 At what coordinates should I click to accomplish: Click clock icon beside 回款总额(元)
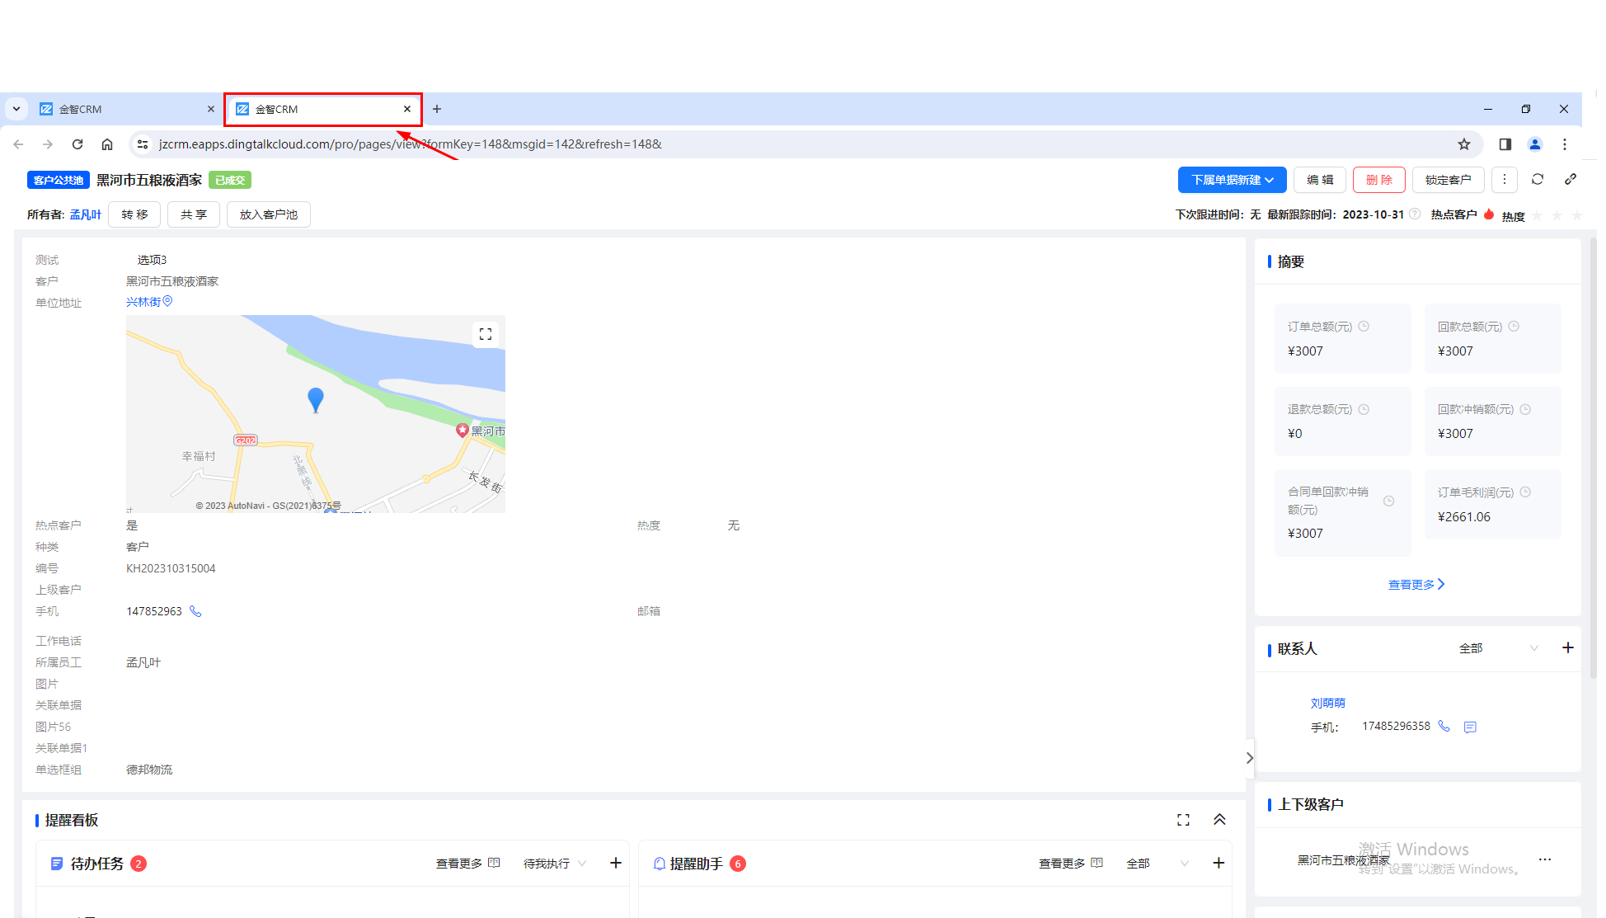pos(1514,327)
